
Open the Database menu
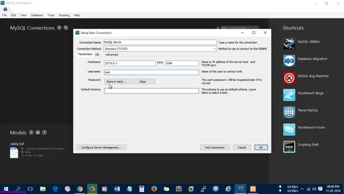(37, 15)
